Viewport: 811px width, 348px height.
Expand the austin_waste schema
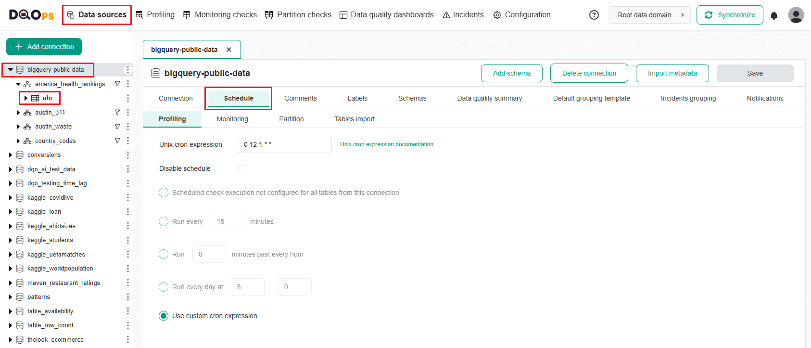(18, 127)
